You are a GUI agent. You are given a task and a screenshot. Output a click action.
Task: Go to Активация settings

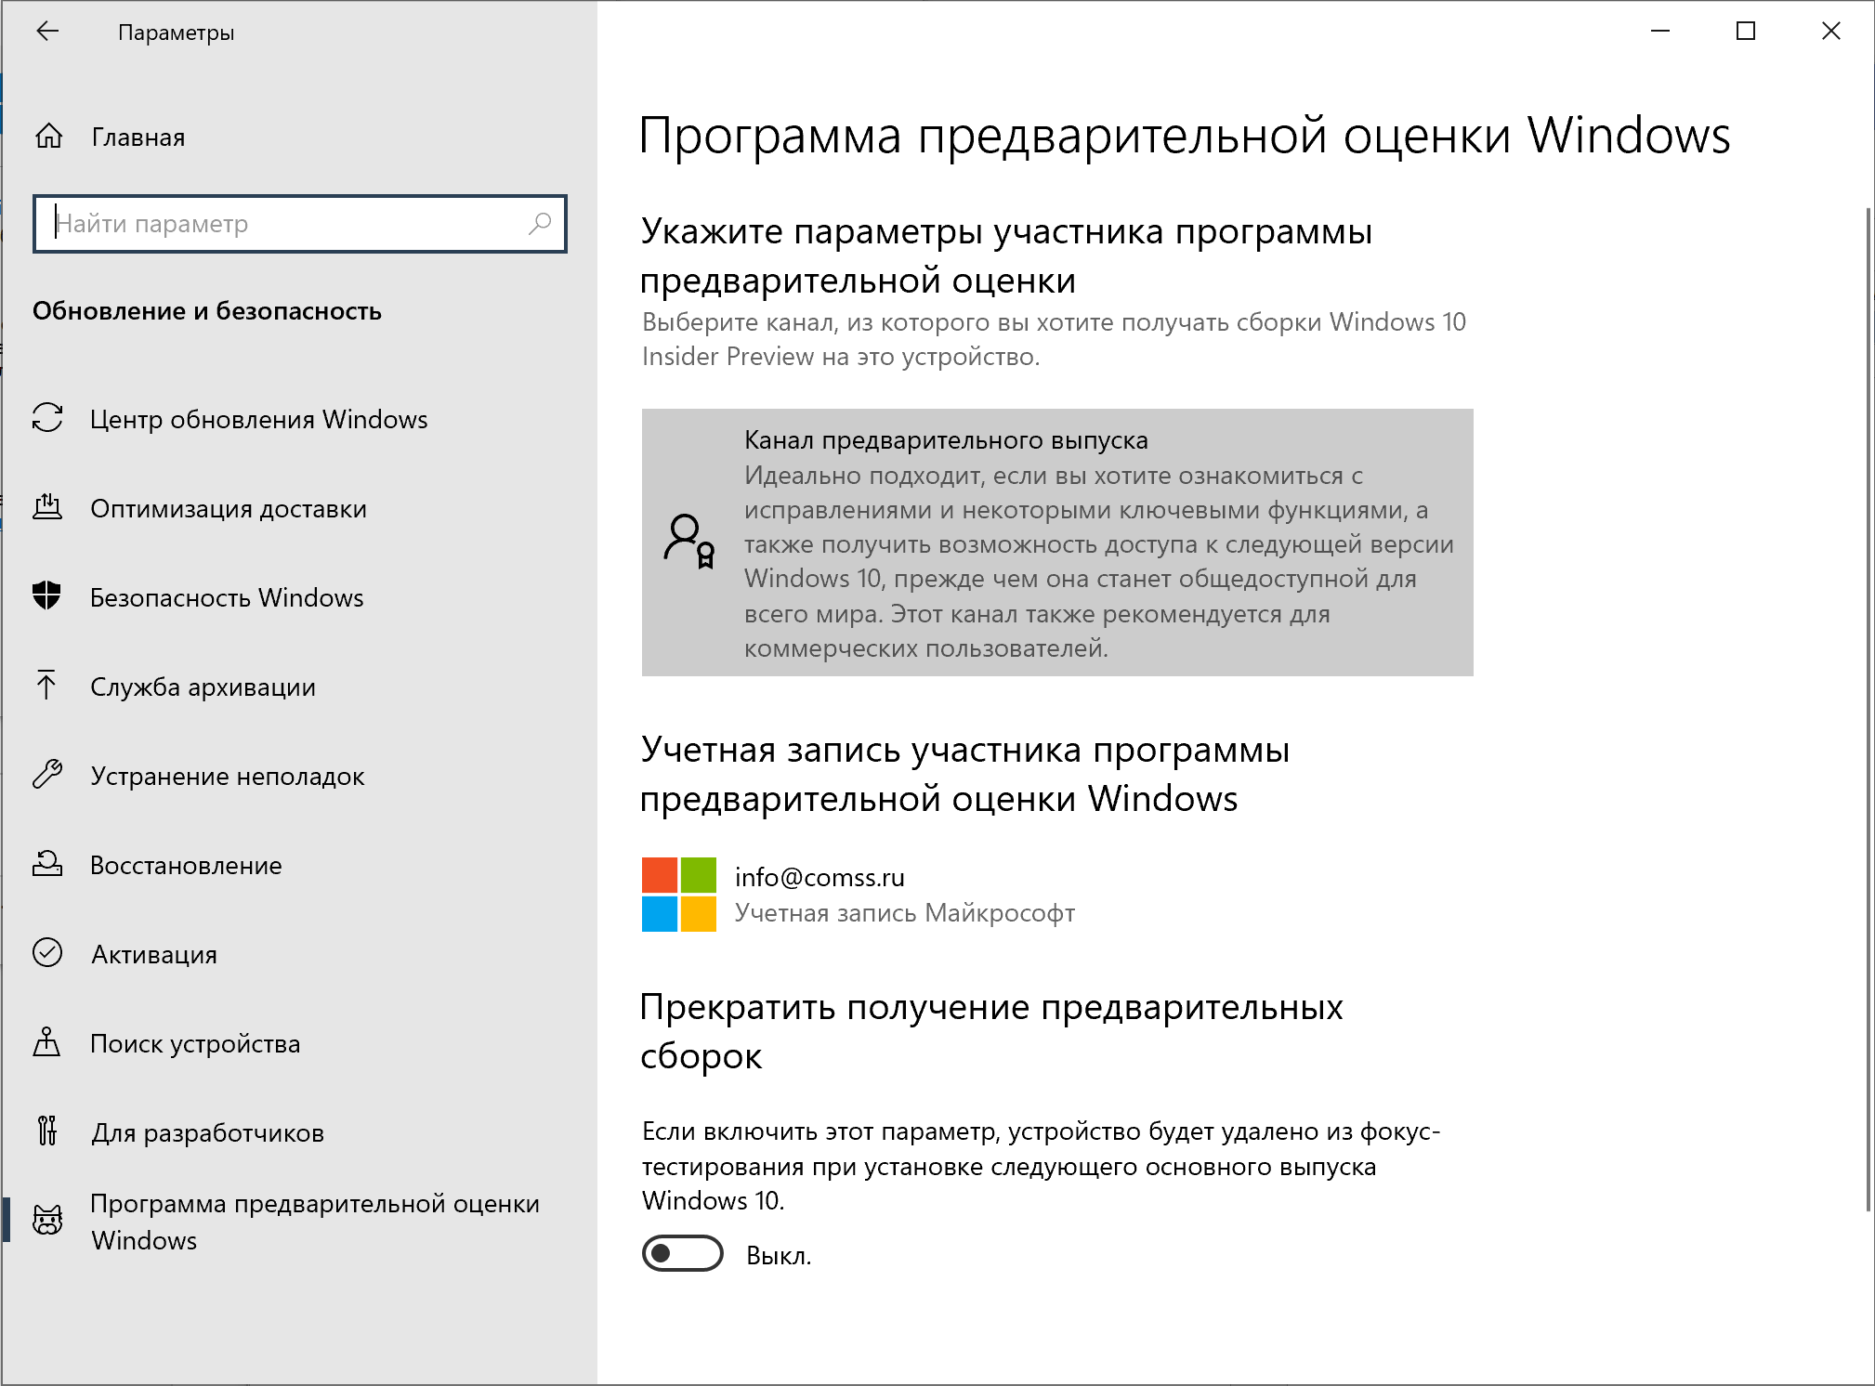(154, 954)
